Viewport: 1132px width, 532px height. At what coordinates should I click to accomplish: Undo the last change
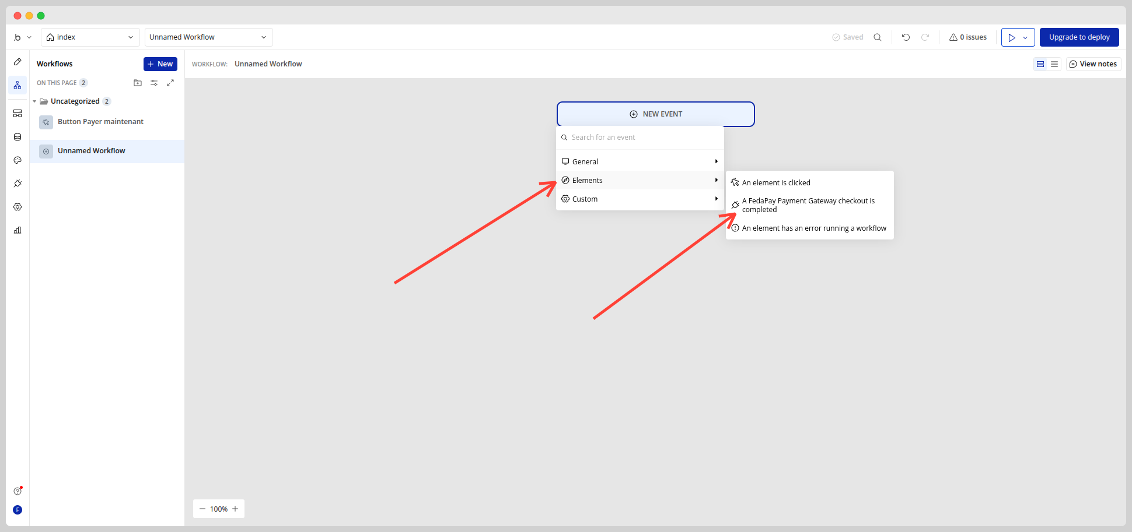[x=906, y=37]
